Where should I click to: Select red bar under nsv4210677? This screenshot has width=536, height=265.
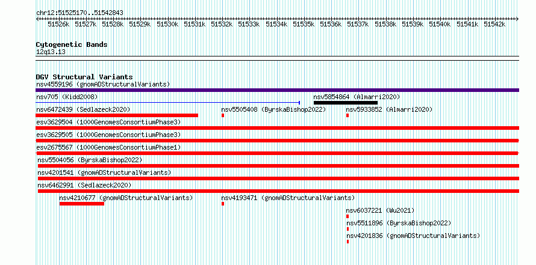[82, 204]
